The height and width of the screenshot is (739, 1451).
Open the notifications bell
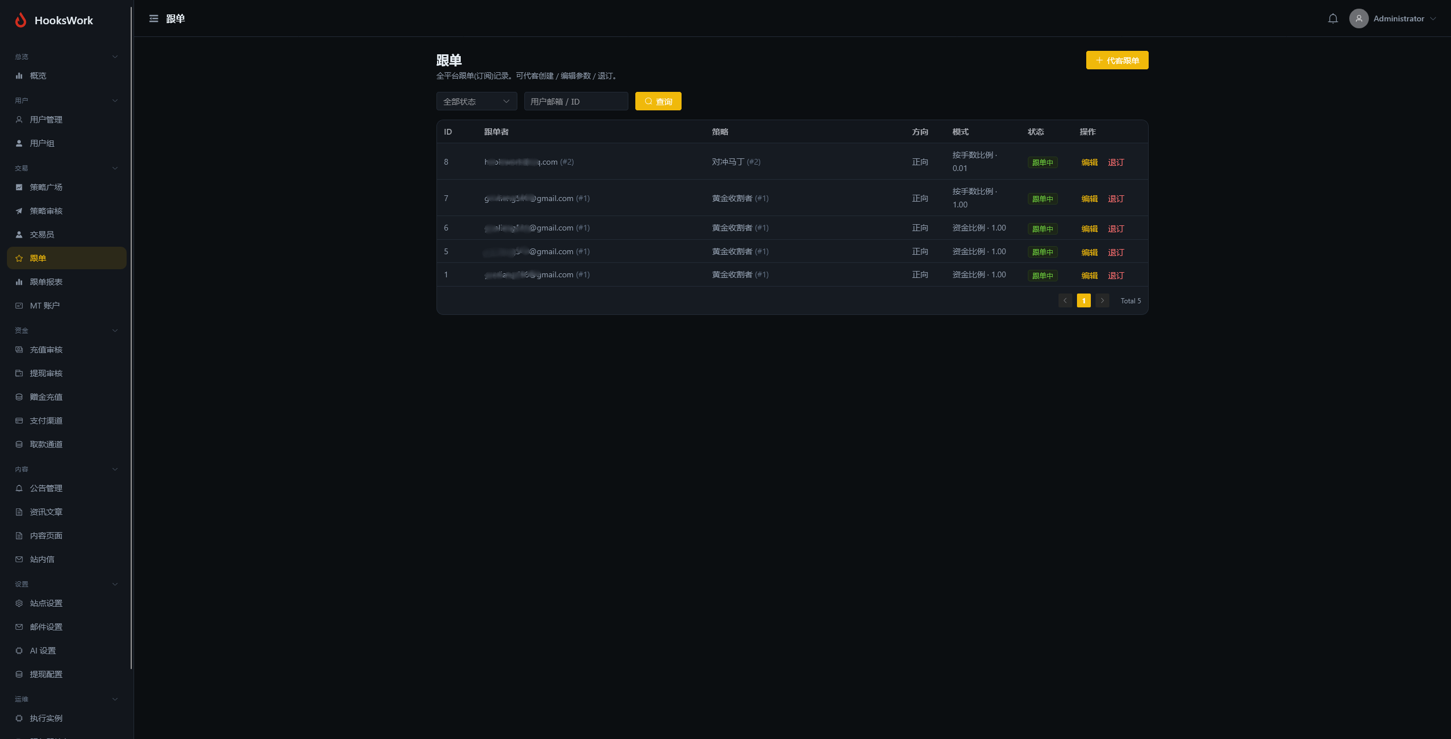(1333, 18)
